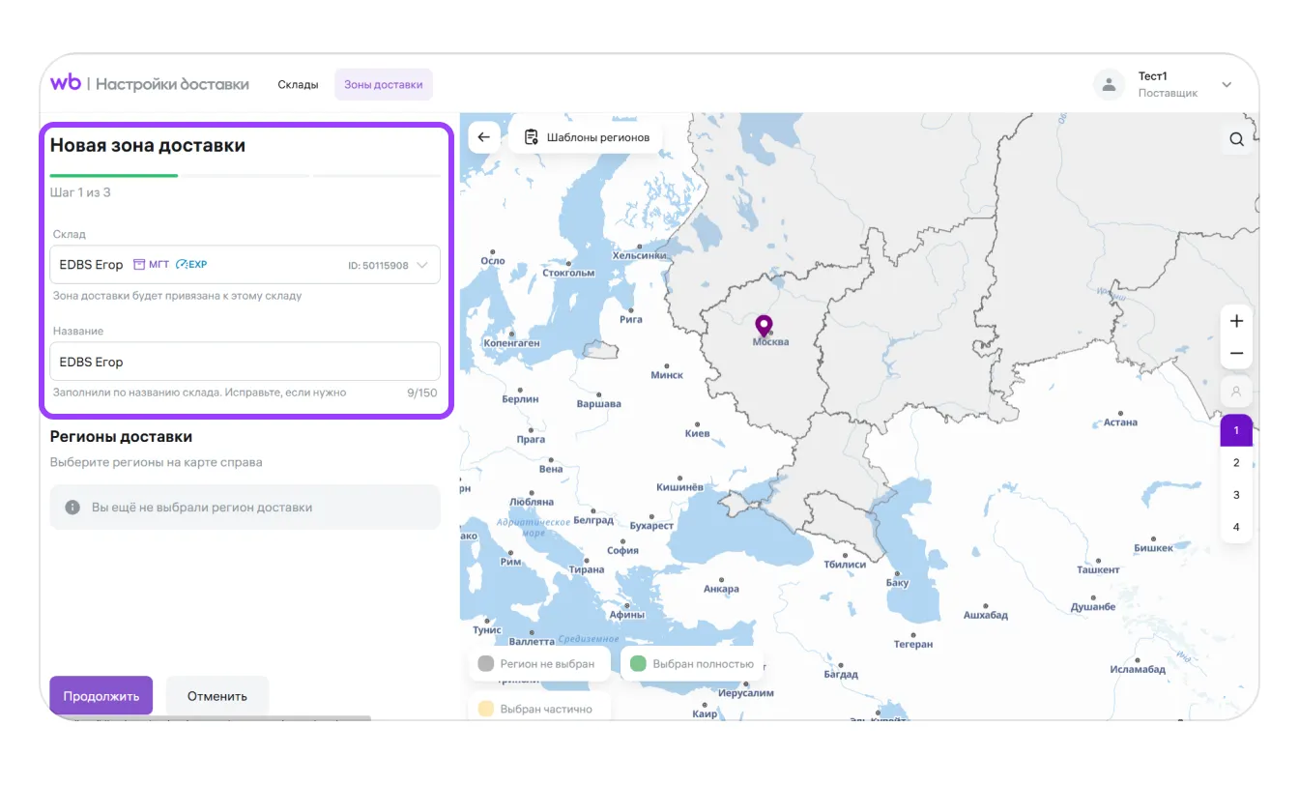
Task: Switch to the Склады tab
Action: coord(298,85)
